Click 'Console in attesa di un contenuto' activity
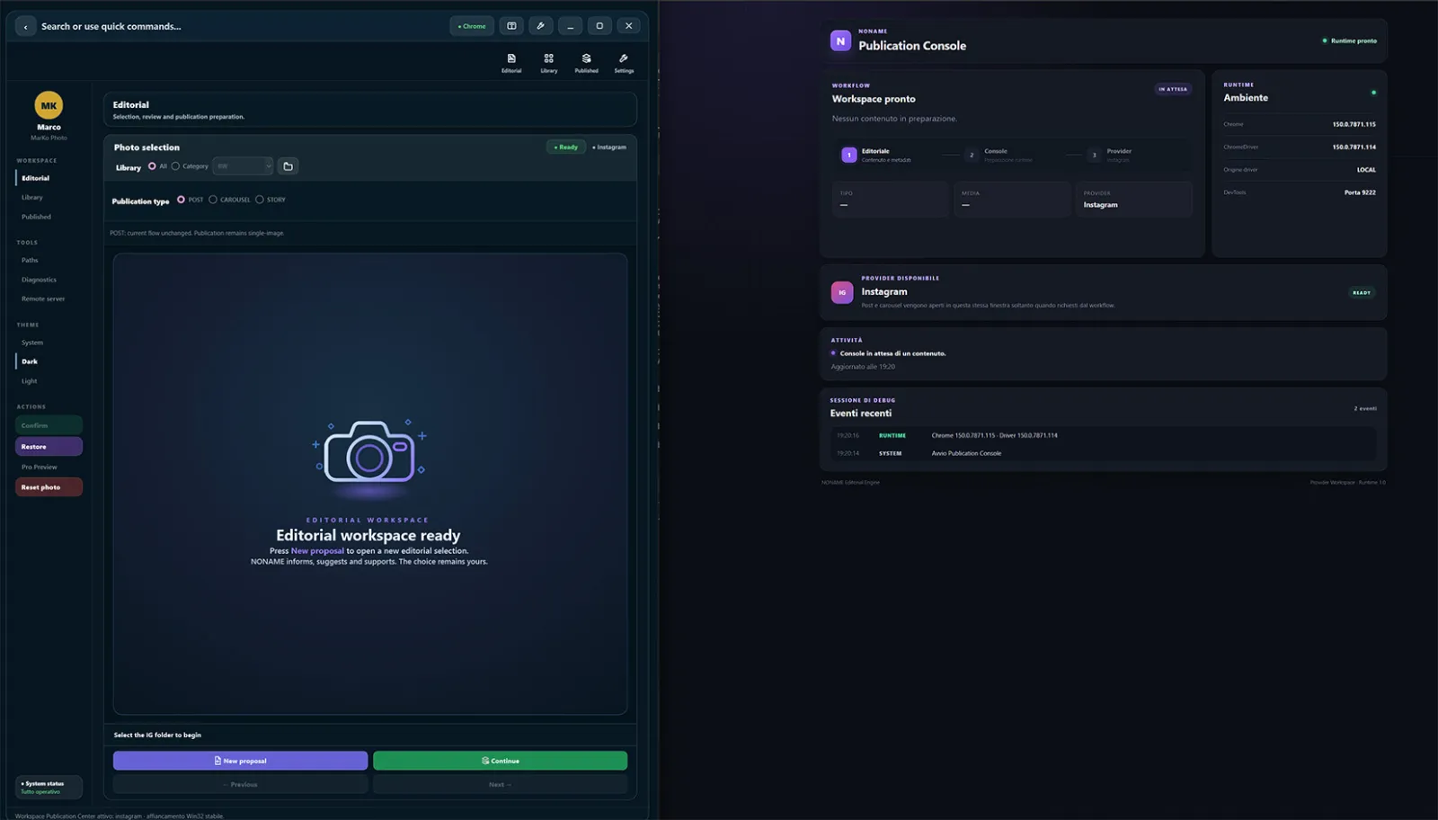 [892, 353]
